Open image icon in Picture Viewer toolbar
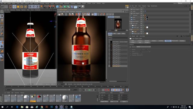 click(59, 14)
